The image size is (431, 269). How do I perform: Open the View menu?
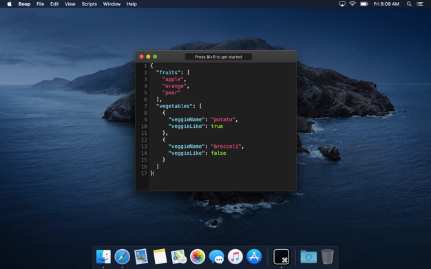[70, 4]
